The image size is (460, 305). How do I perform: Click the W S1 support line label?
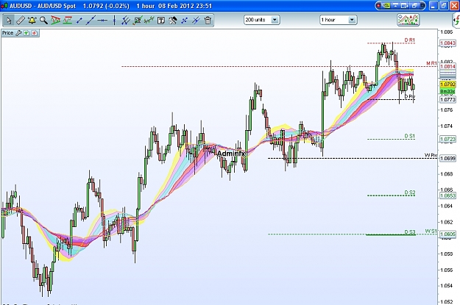pos(431,232)
